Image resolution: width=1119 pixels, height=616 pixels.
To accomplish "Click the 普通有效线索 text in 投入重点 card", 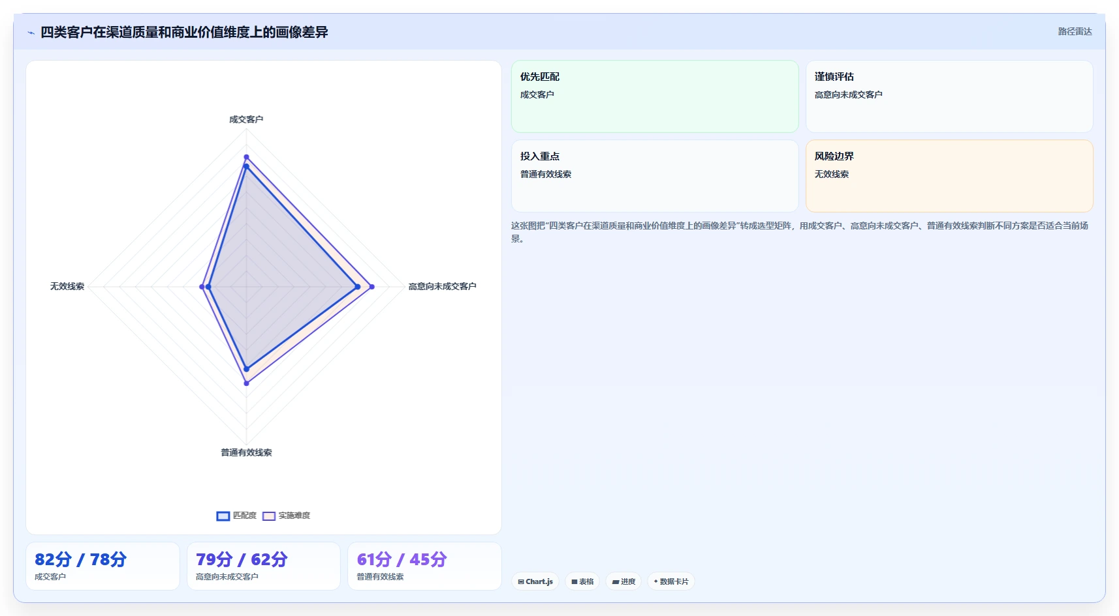I will tap(546, 174).
